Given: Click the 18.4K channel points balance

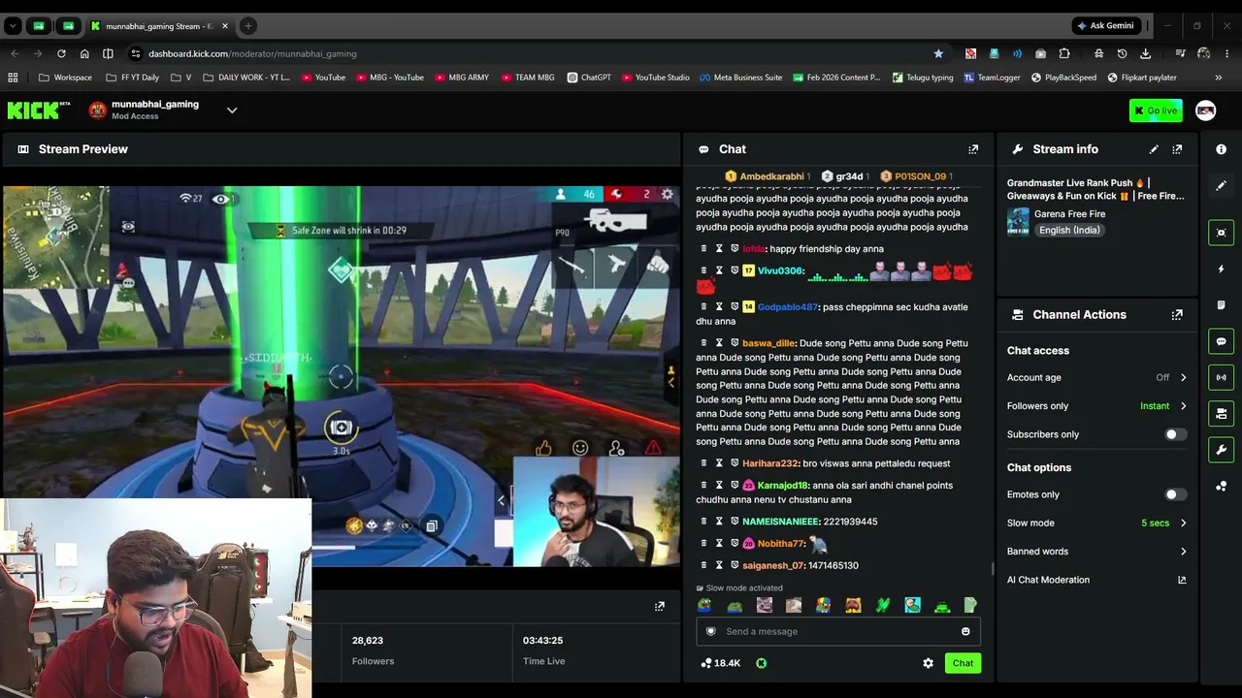Looking at the screenshot, I should [x=720, y=663].
